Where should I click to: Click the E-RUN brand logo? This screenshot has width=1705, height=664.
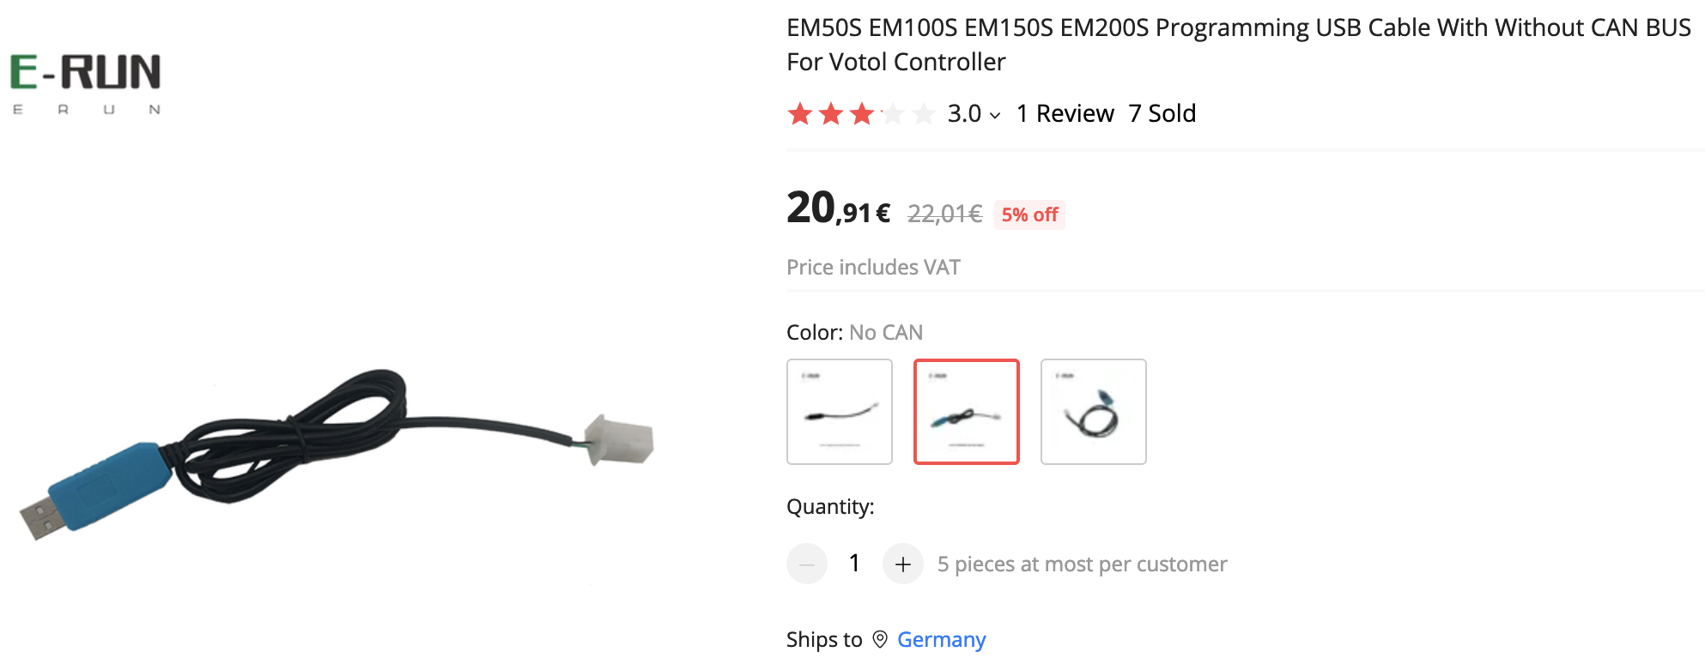pyautogui.click(x=85, y=83)
